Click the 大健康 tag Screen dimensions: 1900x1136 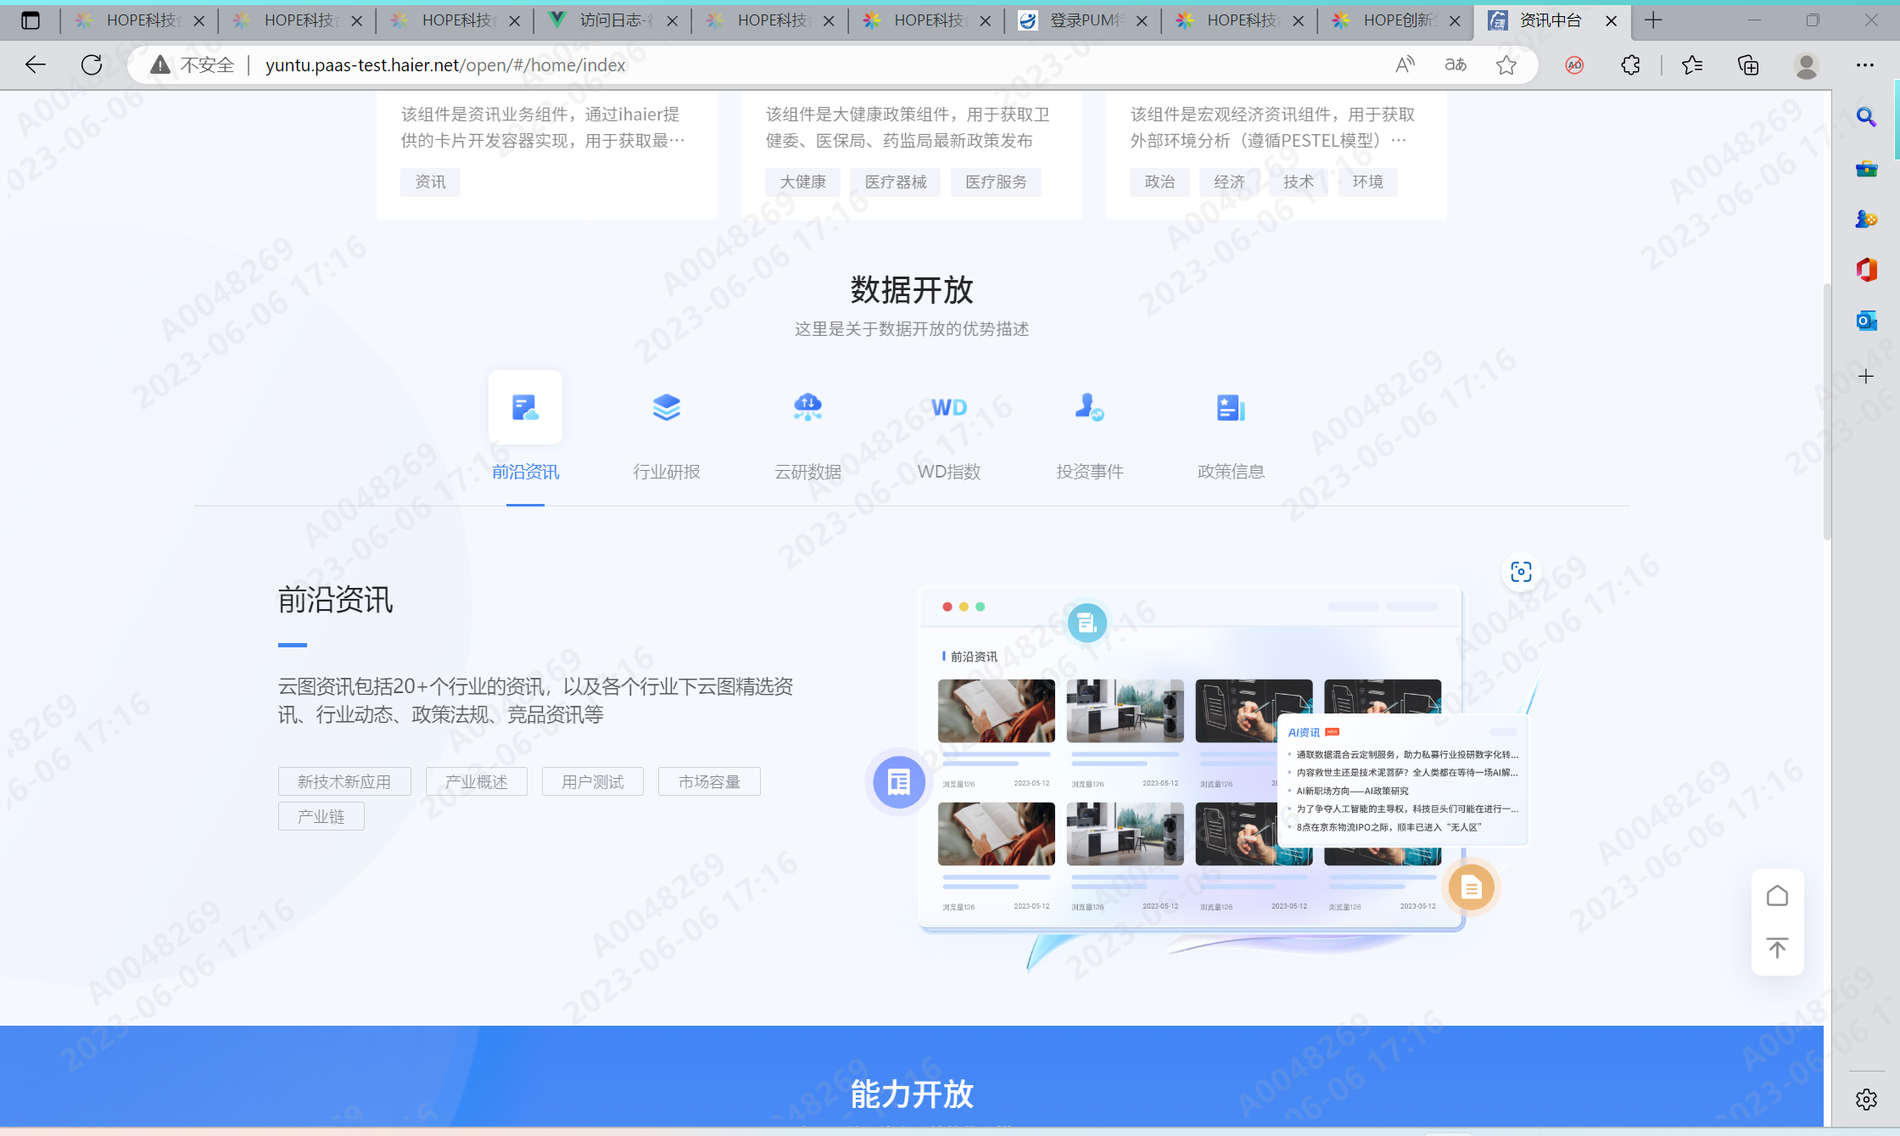[x=802, y=182]
